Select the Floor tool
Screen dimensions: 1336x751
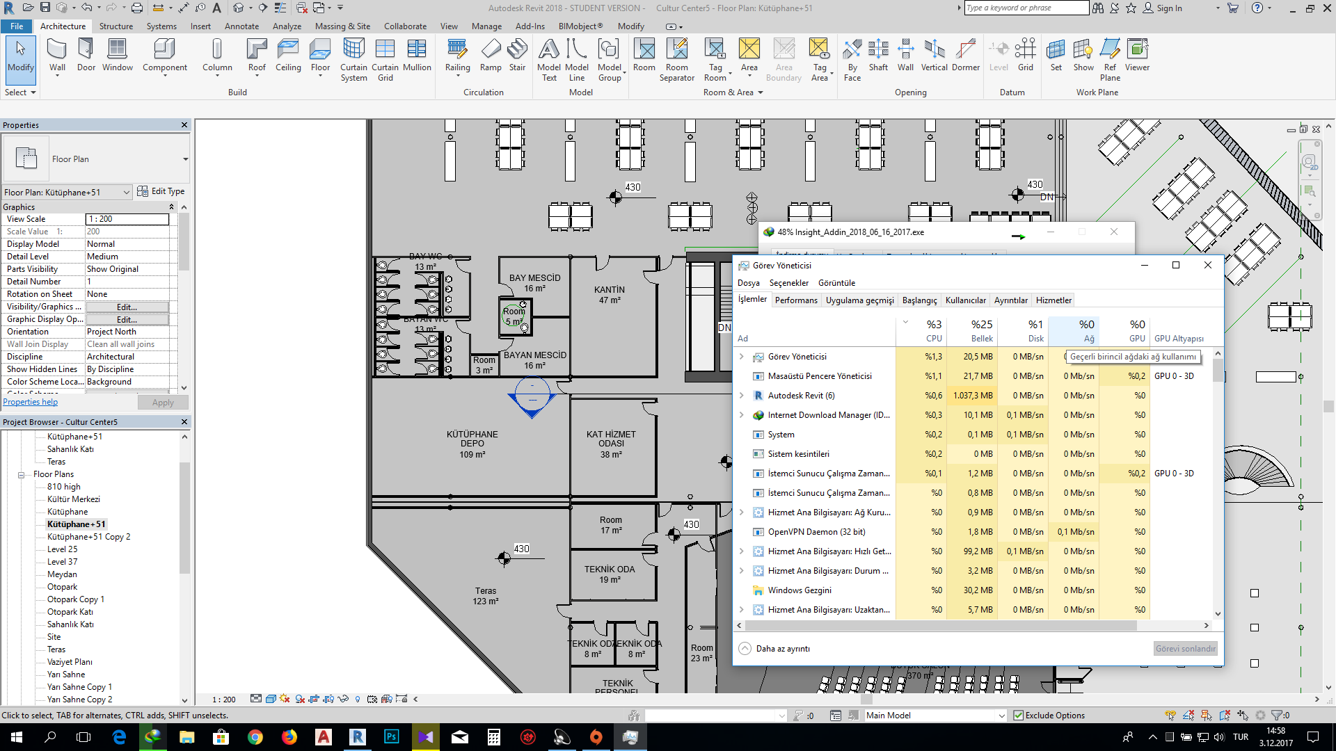(320, 56)
